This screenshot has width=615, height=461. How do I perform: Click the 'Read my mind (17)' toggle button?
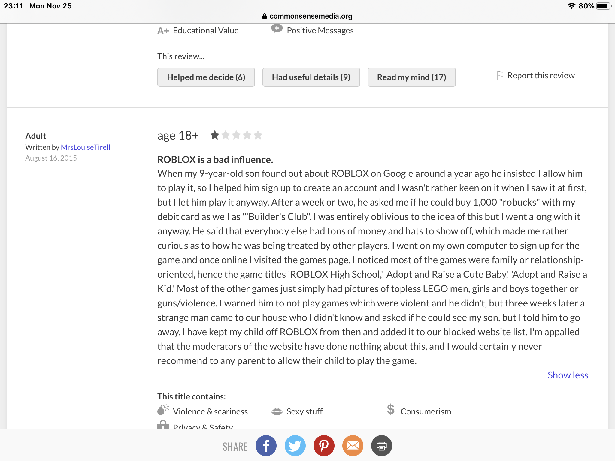click(x=411, y=77)
